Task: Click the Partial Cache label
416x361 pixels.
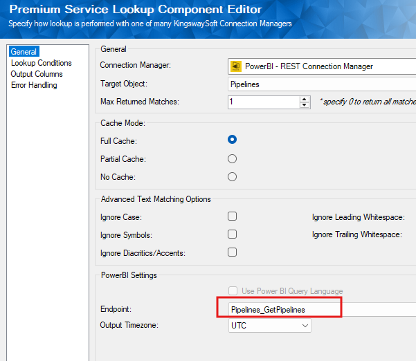Action: pyautogui.click(x=123, y=159)
